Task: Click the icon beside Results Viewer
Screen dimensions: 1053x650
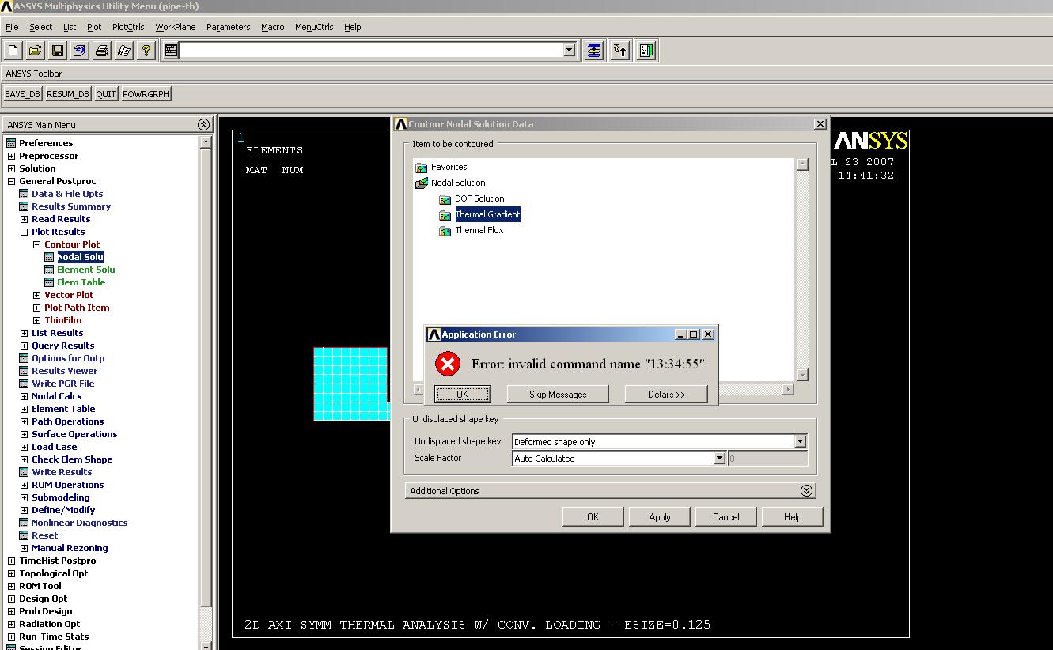Action: 24,371
